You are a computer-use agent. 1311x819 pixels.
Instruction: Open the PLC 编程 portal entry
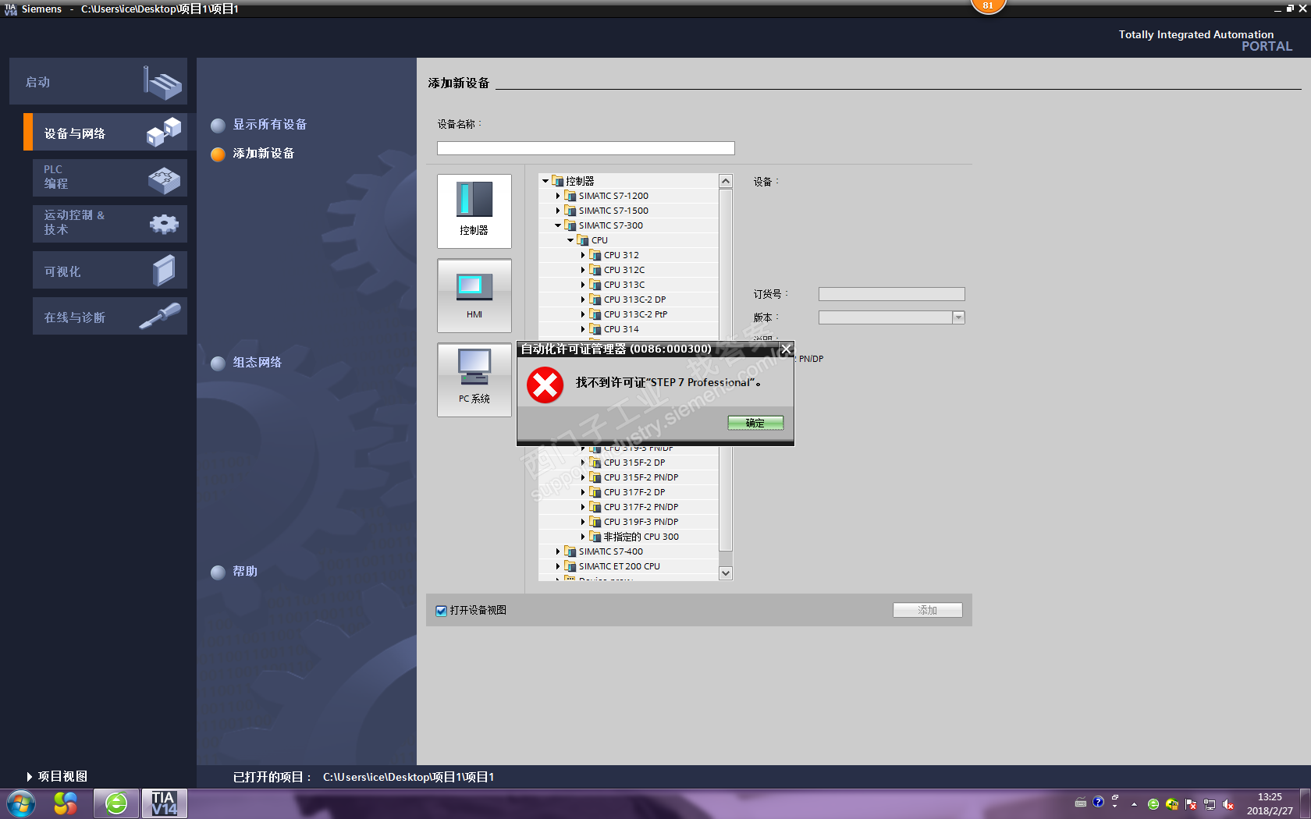pyautogui.click(x=109, y=178)
